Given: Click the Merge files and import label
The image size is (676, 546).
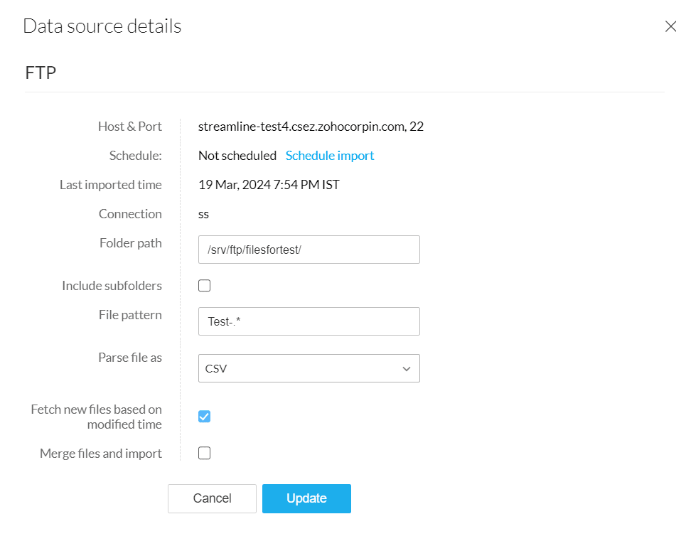Looking at the screenshot, I should tap(101, 454).
